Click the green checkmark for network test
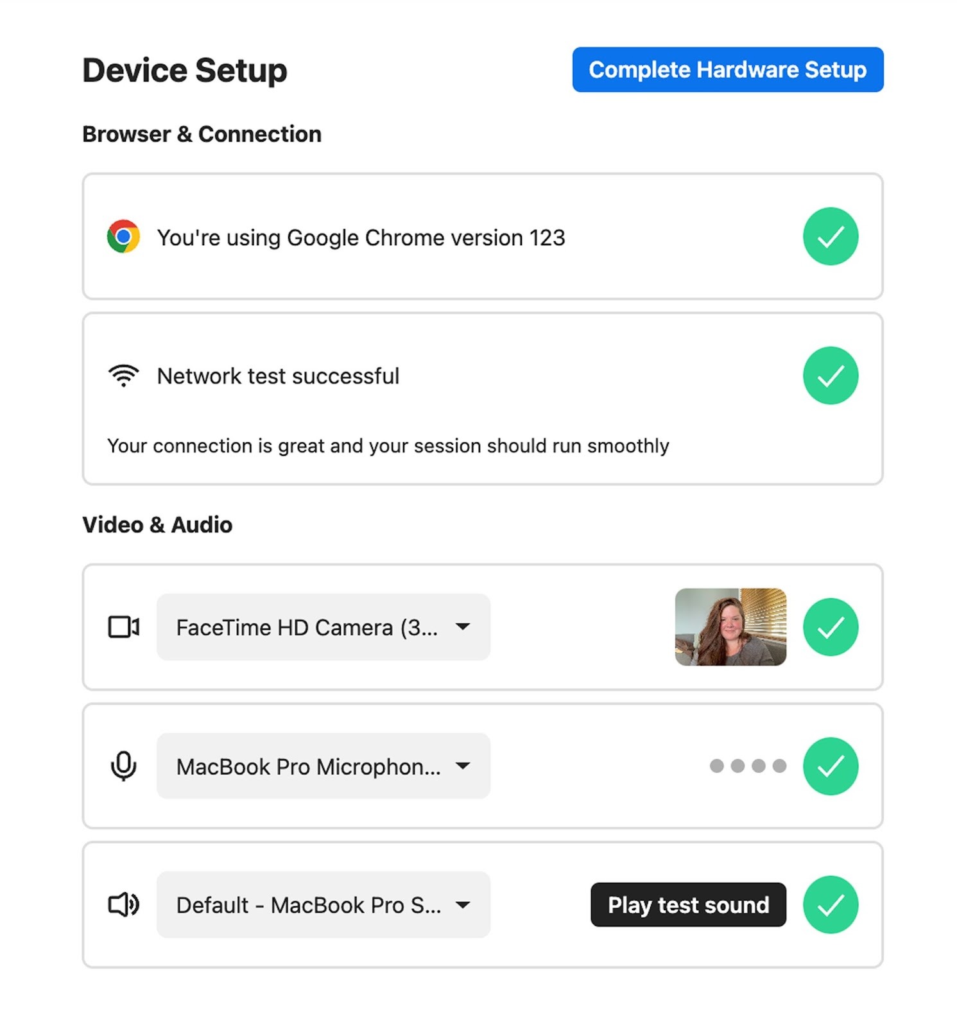957x1027 pixels. pos(830,375)
